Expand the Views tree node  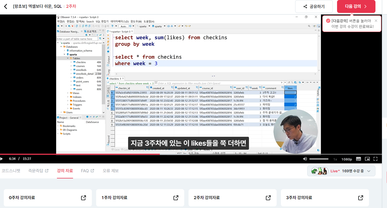click(x=68, y=93)
